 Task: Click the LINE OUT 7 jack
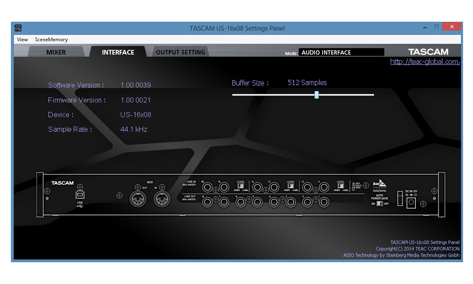tap(224, 202)
